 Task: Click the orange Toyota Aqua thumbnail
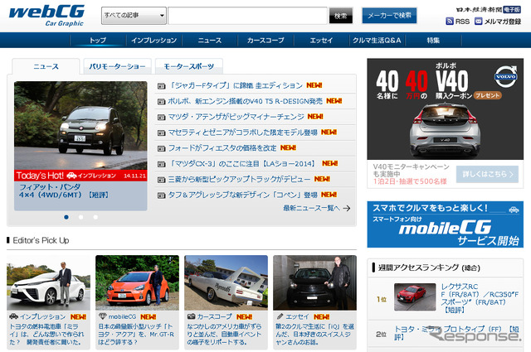pyautogui.click(x=137, y=282)
